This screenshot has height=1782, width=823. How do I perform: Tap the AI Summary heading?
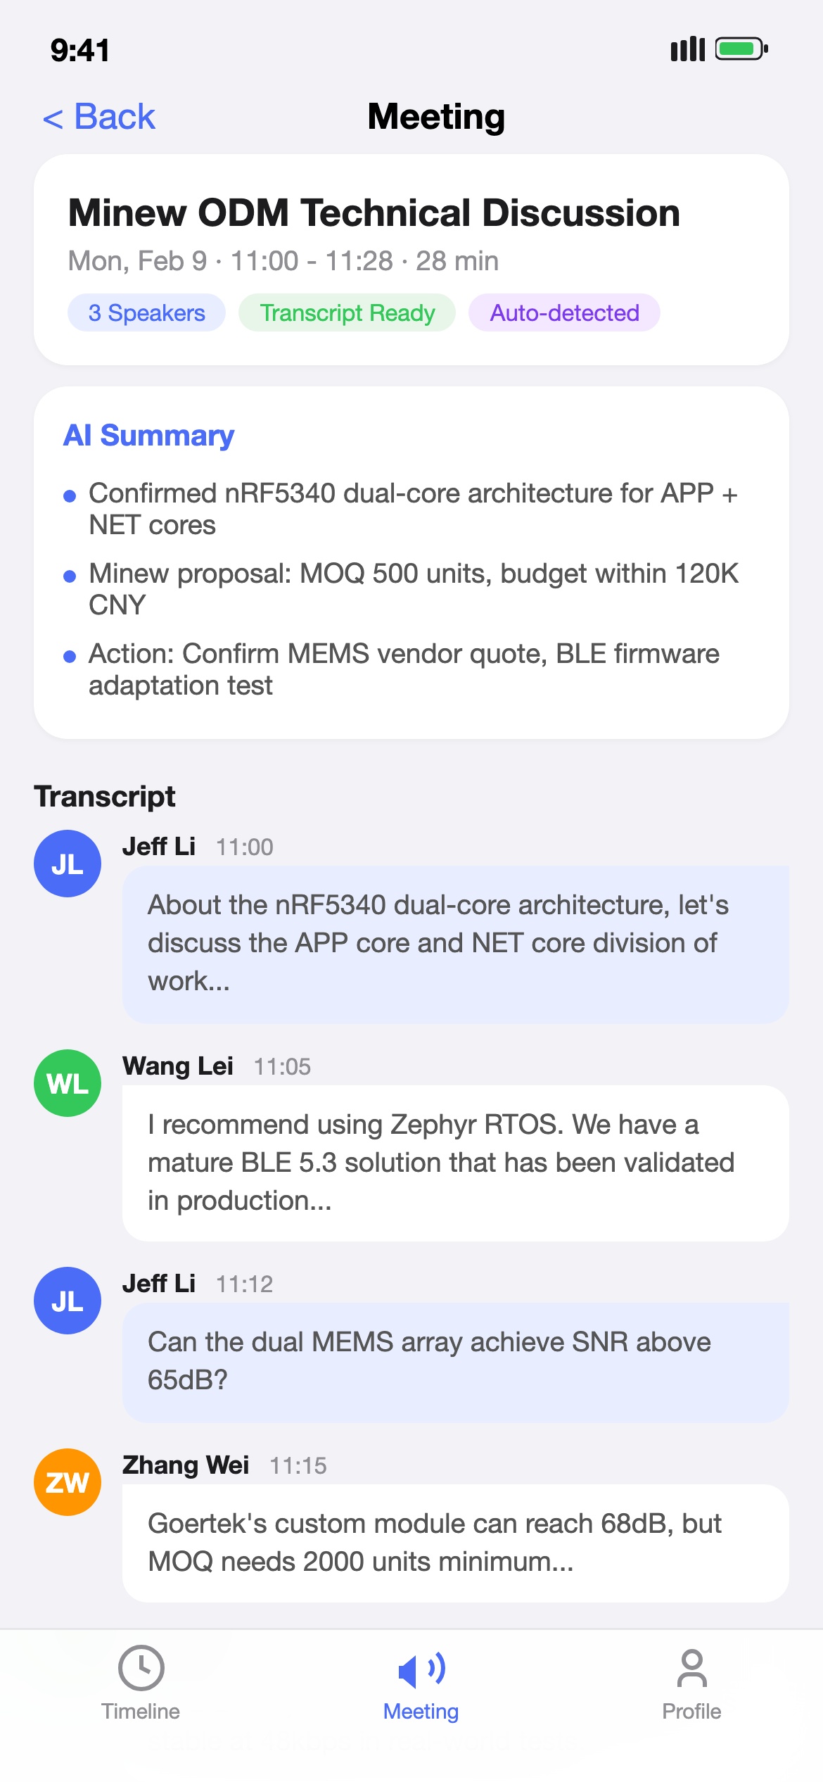(x=149, y=436)
